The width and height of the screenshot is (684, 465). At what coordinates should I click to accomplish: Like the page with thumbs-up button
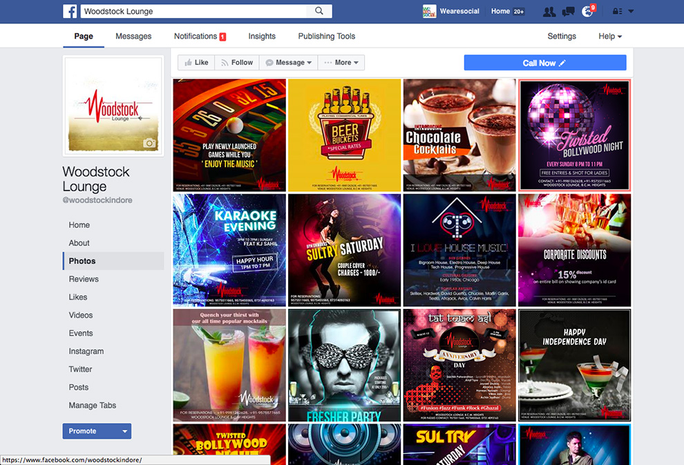[196, 63]
